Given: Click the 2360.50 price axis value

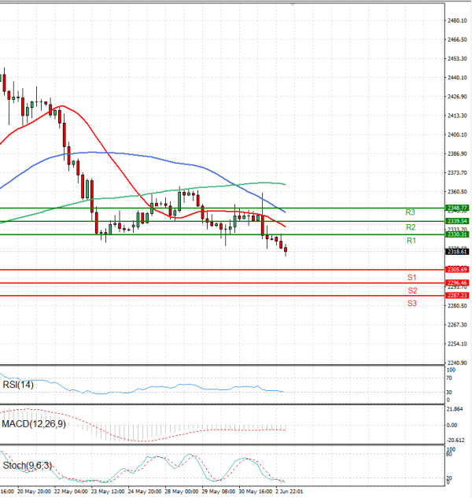Looking at the screenshot, I should coord(457,191).
